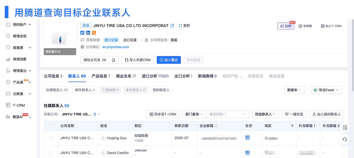The width and height of the screenshot is (354, 158).
Task: Open the 筛选联系人 dropdown
Action: pos(265,114)
